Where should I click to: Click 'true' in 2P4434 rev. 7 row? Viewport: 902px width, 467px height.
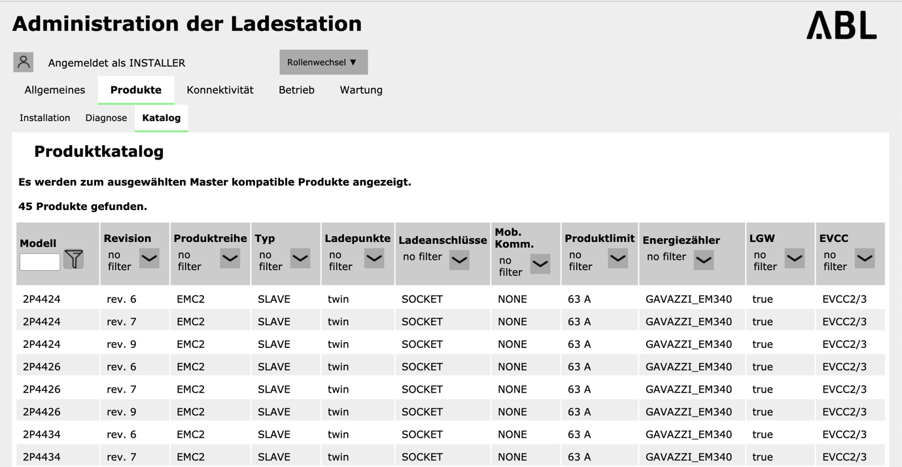763,457
